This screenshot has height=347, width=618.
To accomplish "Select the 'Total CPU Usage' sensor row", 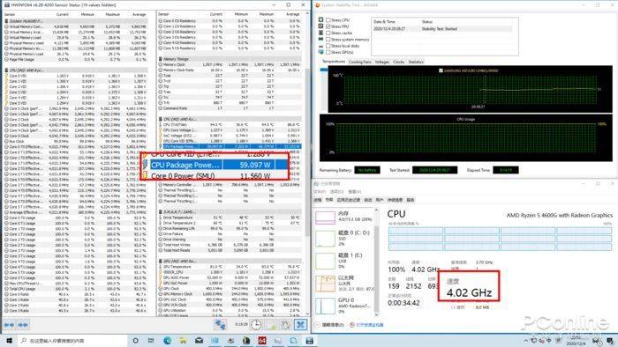I will (x=75, y=289).
